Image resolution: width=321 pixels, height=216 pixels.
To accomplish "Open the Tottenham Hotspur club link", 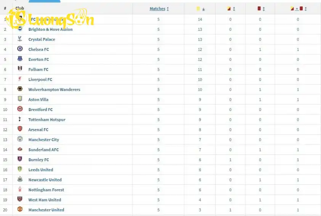I will coord(47,119).
